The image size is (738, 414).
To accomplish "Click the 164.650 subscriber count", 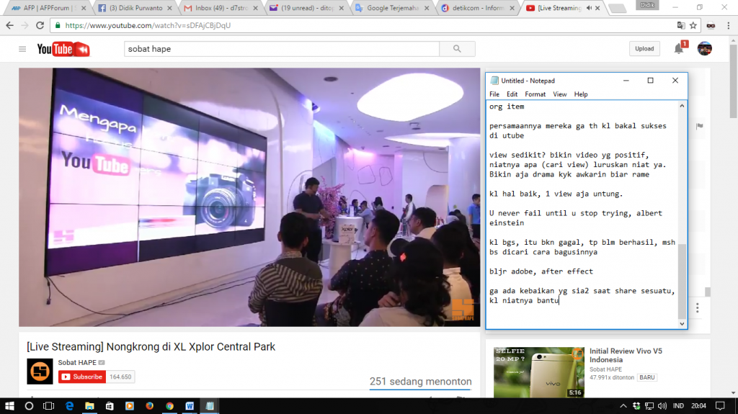I will tap(120, 377).
